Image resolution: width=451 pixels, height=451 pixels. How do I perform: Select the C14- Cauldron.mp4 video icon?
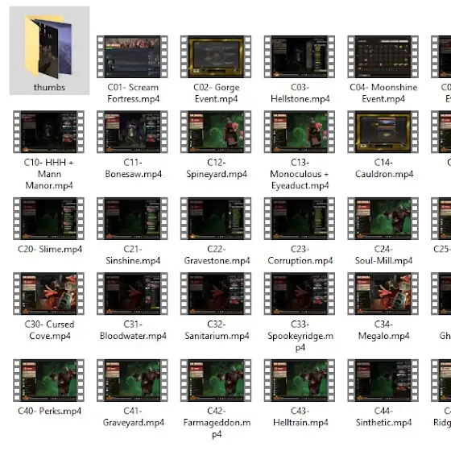[383, 132]
